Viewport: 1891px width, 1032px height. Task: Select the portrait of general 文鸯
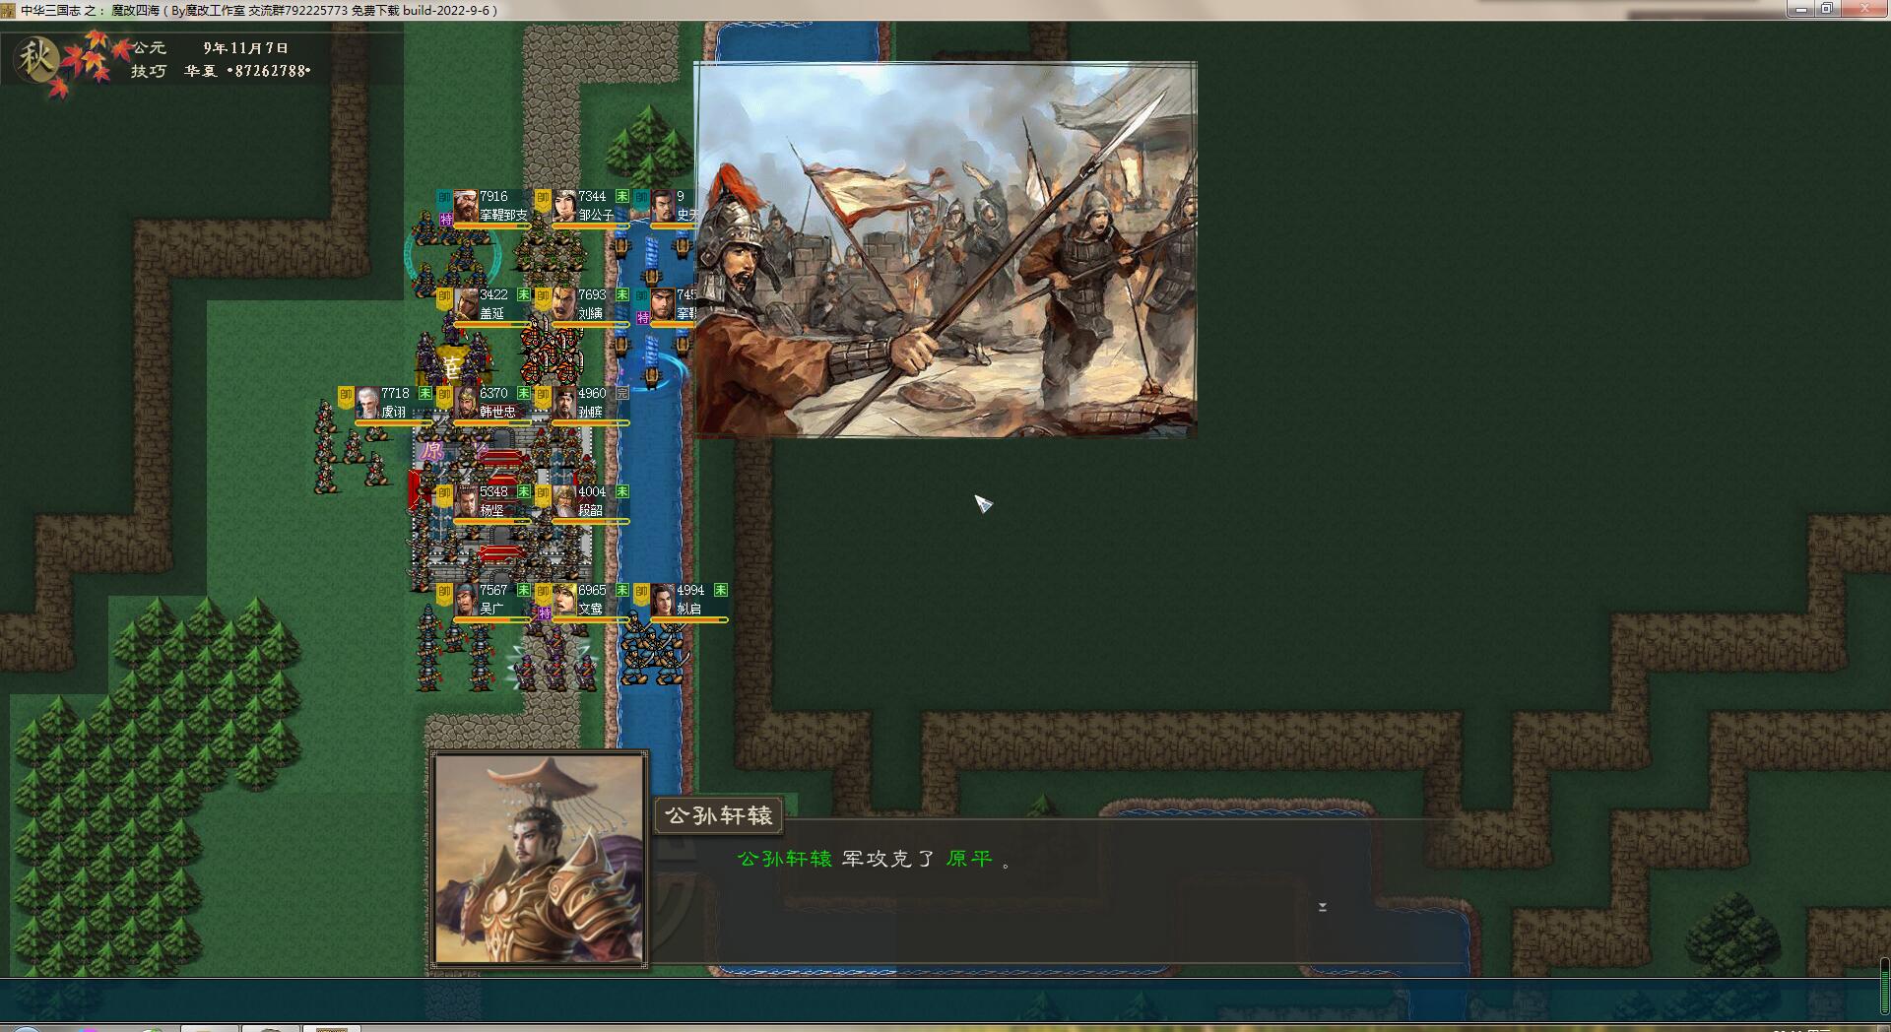click(x=564, y=600)
